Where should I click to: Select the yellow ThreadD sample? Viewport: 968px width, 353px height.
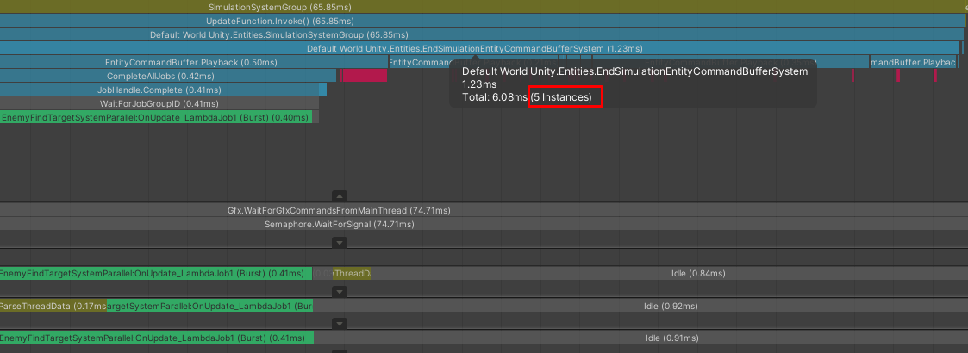[352, 274]
